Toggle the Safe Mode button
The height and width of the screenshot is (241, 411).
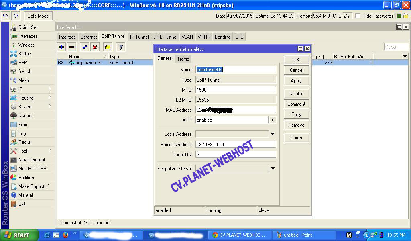38,16
